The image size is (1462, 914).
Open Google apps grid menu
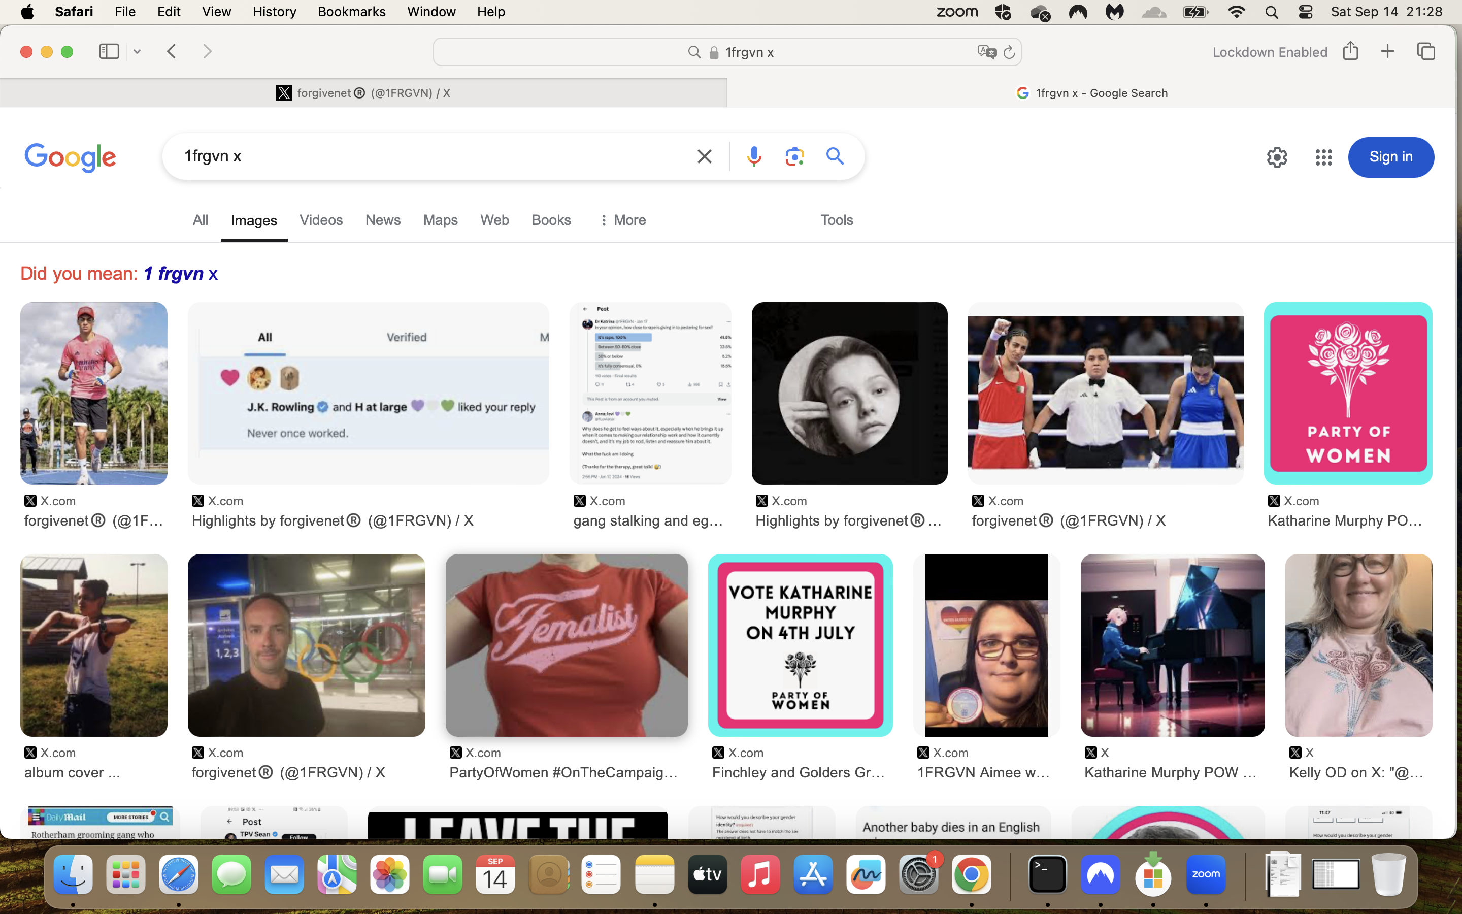1323,157
